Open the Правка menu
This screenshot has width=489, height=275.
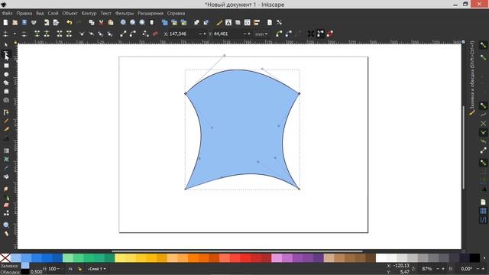tap(24, 14)
